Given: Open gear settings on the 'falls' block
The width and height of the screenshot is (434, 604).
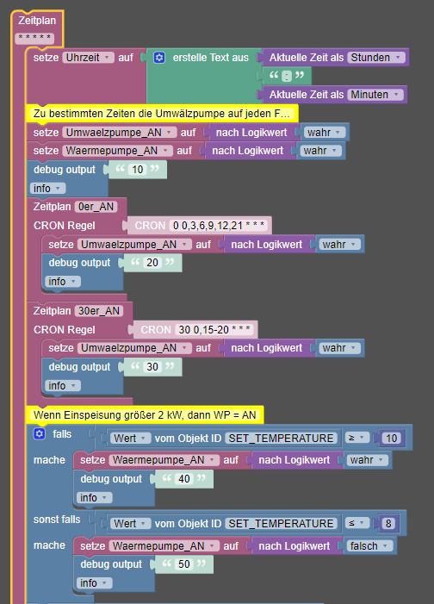Looking at the screenshot, I should coord(39,434).
